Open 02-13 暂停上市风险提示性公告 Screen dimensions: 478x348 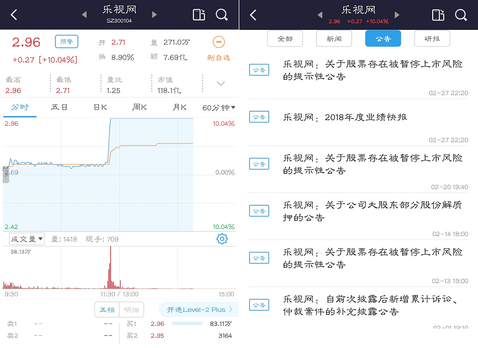pos(359,264)
